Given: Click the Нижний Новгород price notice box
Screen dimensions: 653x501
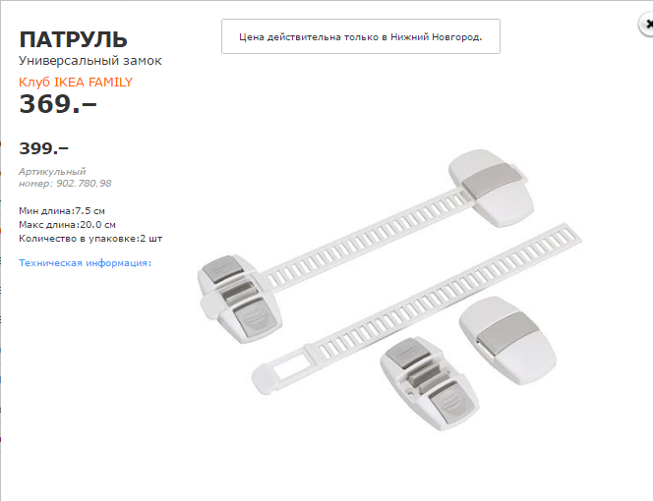Looking at the screenshot, I should [x=361, y=36].
